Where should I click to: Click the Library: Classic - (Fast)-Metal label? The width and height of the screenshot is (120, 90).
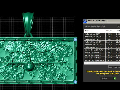(x=95, y=26)
